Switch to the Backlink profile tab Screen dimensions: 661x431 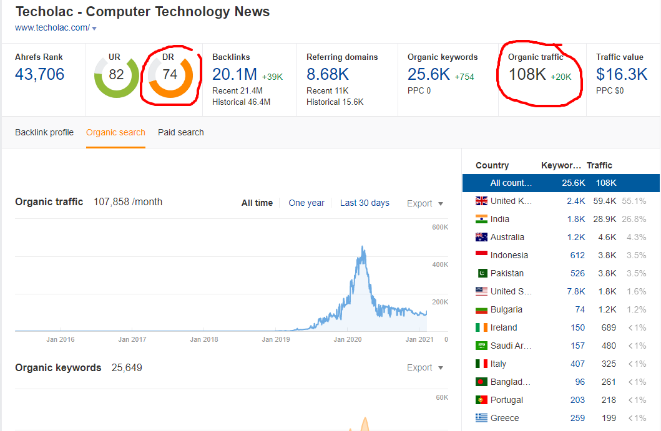click(44, 132)
